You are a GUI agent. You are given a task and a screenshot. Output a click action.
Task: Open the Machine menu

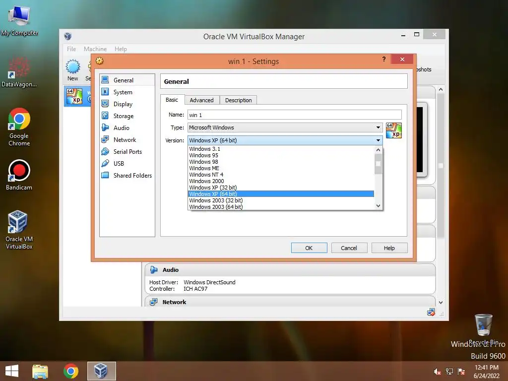95,49
